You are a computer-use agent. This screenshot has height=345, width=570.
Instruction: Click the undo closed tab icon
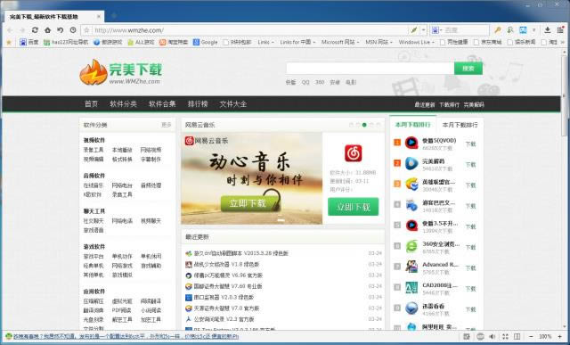(x=61, y=30)
